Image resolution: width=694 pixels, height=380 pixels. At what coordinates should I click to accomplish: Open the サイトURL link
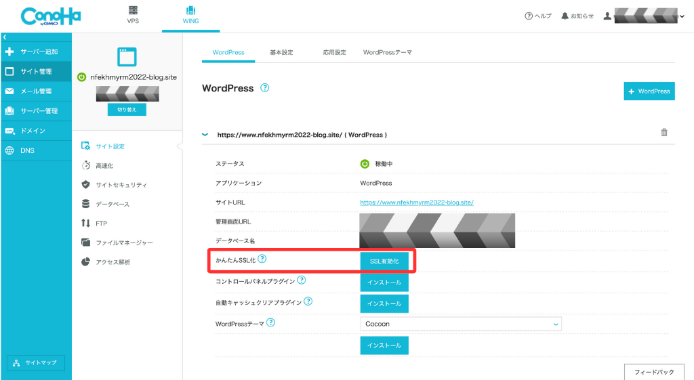[x=417, y=203]
